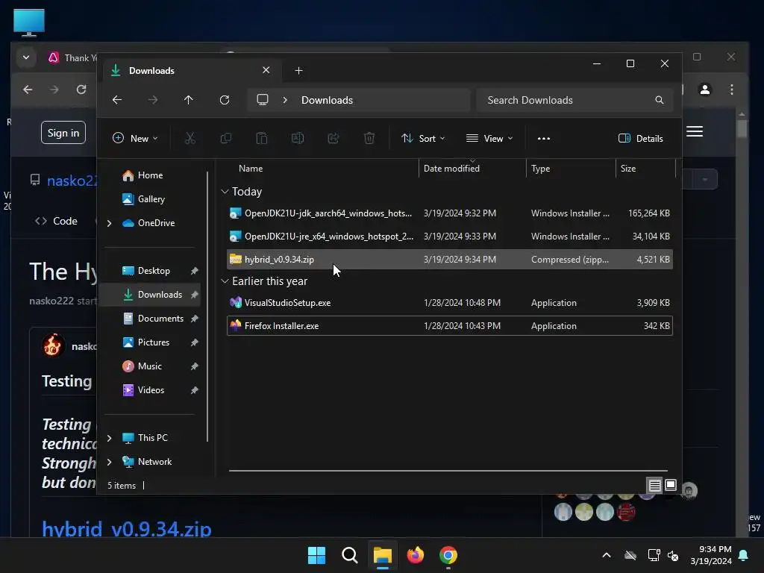
Task: Open hybrid_v0.9.34.zip link on webpage
Action: [x=127, y=529]
